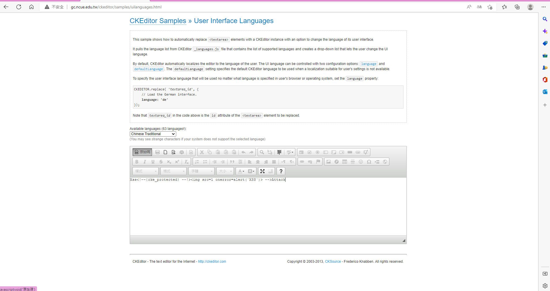Image resolution: width=550 pixels, height=291 pixels.
Task: Toggle the 原始碼 source mode button
Action: tap(142, 152)
